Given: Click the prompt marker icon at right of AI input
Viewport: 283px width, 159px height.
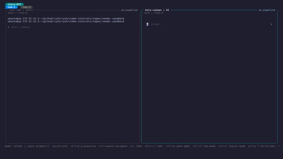Looking at the screenshot, I should pos(271,24).
